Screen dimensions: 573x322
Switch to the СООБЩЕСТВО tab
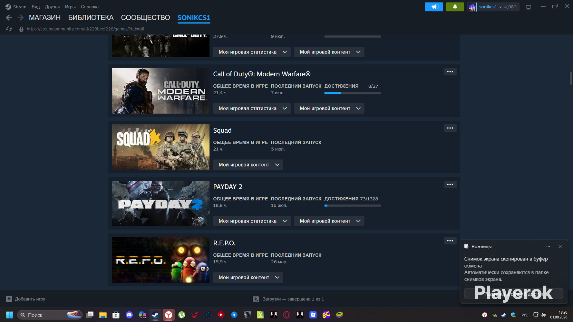145,18
